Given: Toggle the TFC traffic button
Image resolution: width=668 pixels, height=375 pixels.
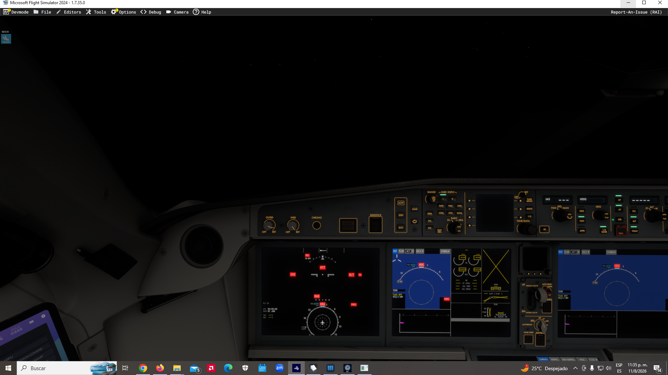Looking at the screenshot, I should coord(430,221).
